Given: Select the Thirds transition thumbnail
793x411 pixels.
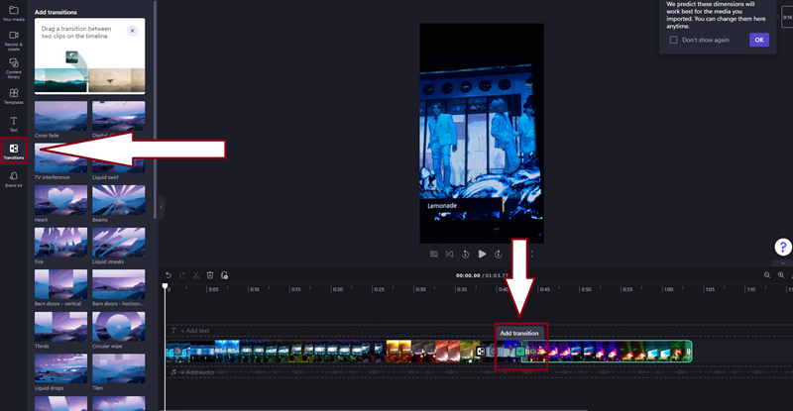Looking at the screenshot, I should [x=60, y=327].
